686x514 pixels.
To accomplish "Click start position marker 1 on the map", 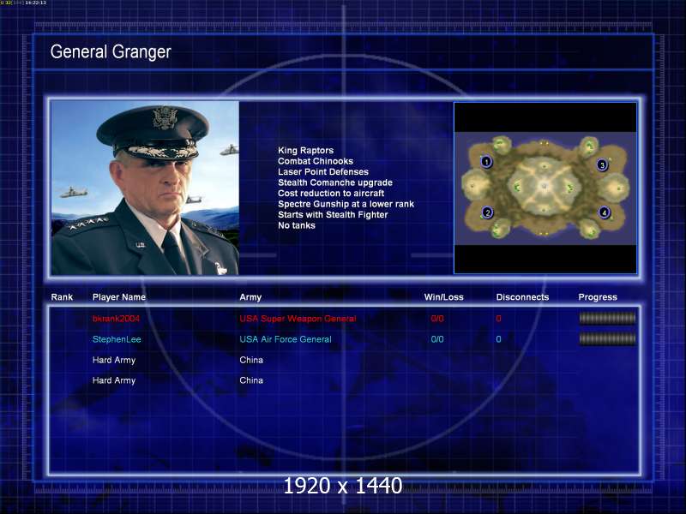I will pyautogui.click(x=486, y=162).
